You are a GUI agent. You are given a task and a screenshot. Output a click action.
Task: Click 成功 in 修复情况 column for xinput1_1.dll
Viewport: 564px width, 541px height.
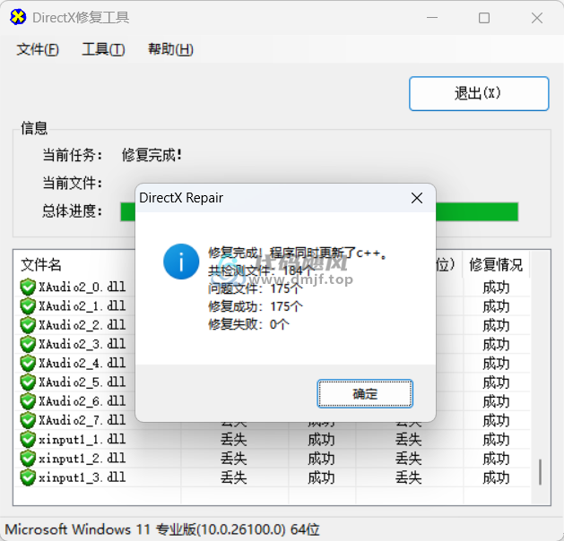496,440
